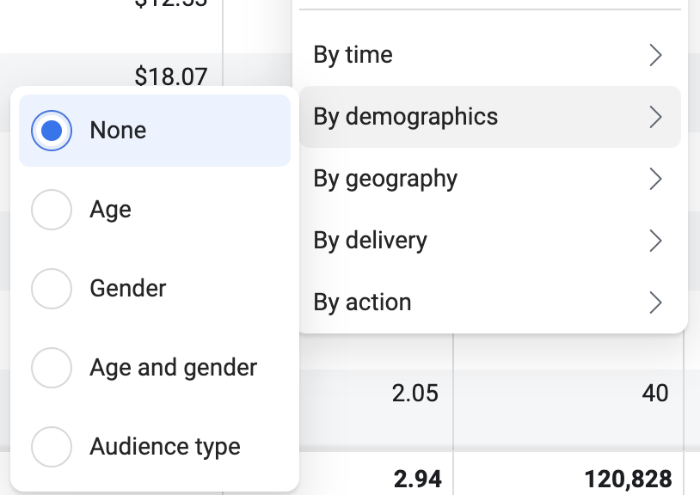
Task: Click the chevron arrow next to By demographics
Action: pyautogui.click(x=655, y=117)
